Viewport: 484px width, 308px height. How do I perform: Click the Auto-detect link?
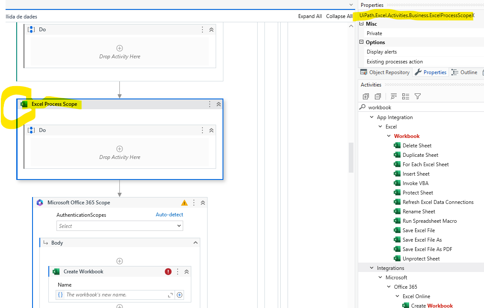point(169,214)
